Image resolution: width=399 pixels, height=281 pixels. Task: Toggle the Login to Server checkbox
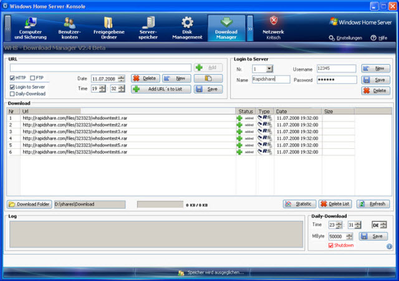(12, 87)
